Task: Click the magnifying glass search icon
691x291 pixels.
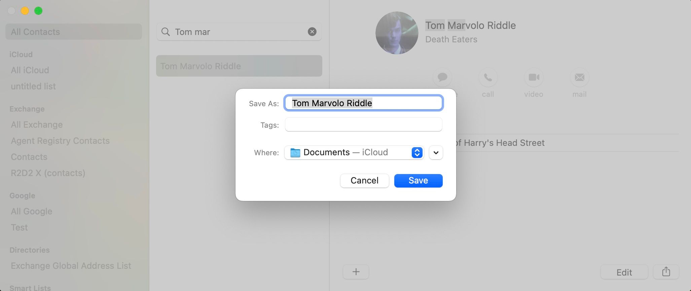Action: tap(166, 32)
